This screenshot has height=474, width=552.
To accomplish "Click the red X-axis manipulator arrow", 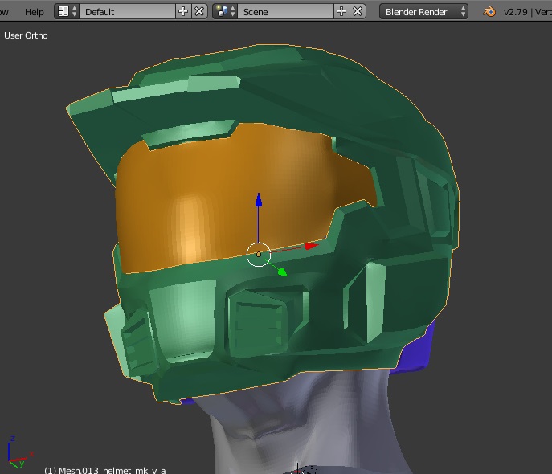I will click(312, 246).
